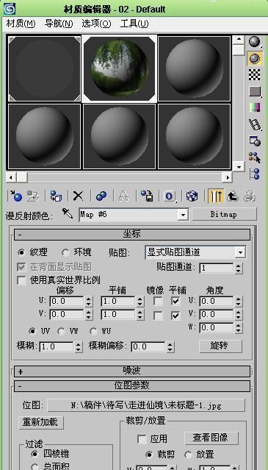
Task: Open the 材质(M) menu
Action: coord(21,24)
